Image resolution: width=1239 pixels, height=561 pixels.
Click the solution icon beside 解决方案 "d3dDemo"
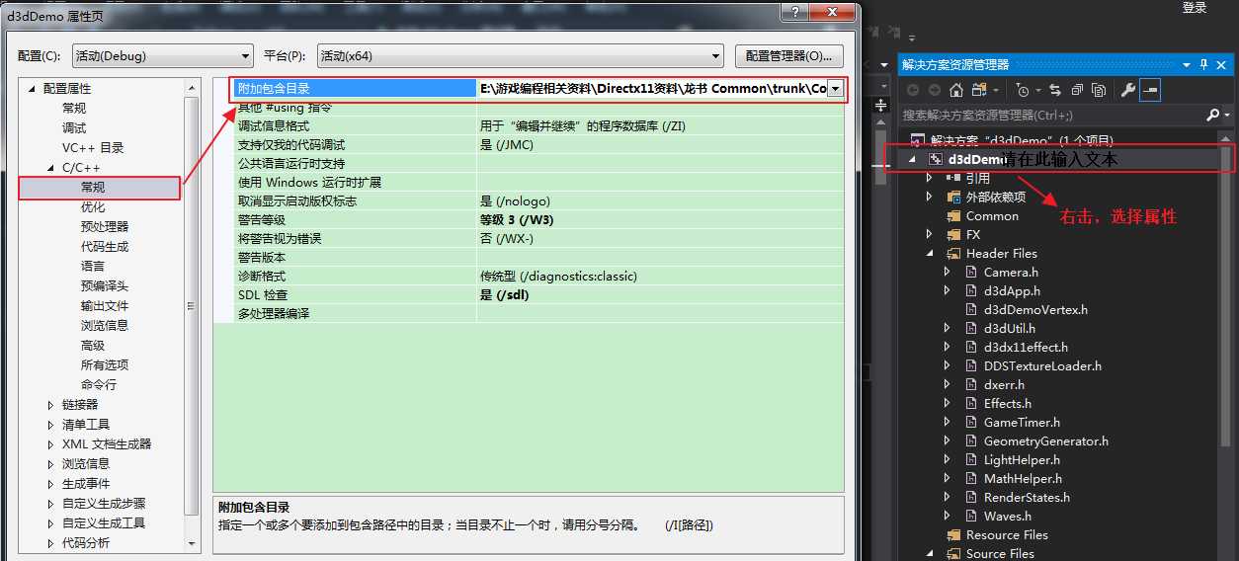pos(917,140)
